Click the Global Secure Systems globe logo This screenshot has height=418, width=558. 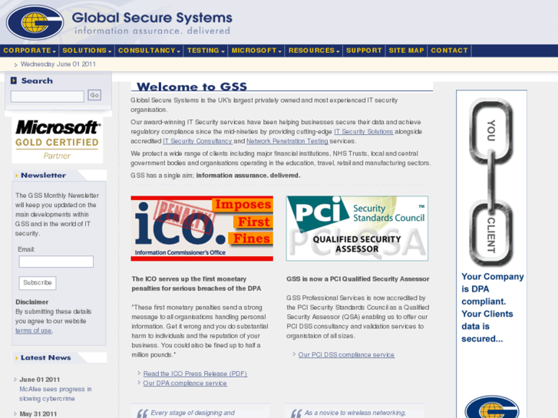(x=35, y=22)
